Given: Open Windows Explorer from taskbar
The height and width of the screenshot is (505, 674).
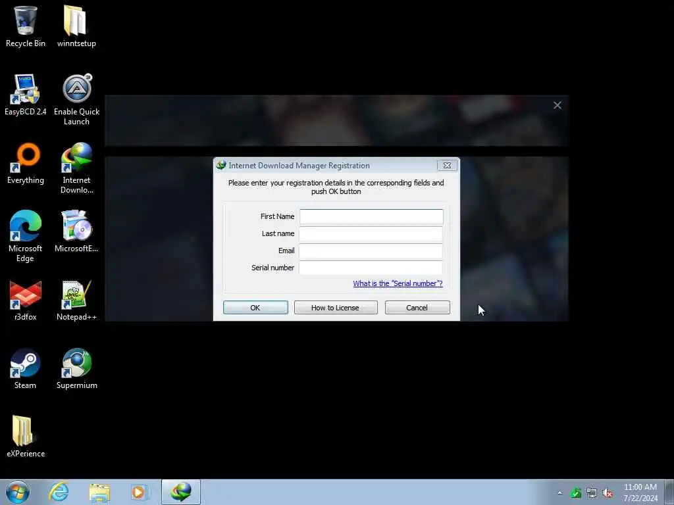Looking at the screenshot, I should click(100, 492).
